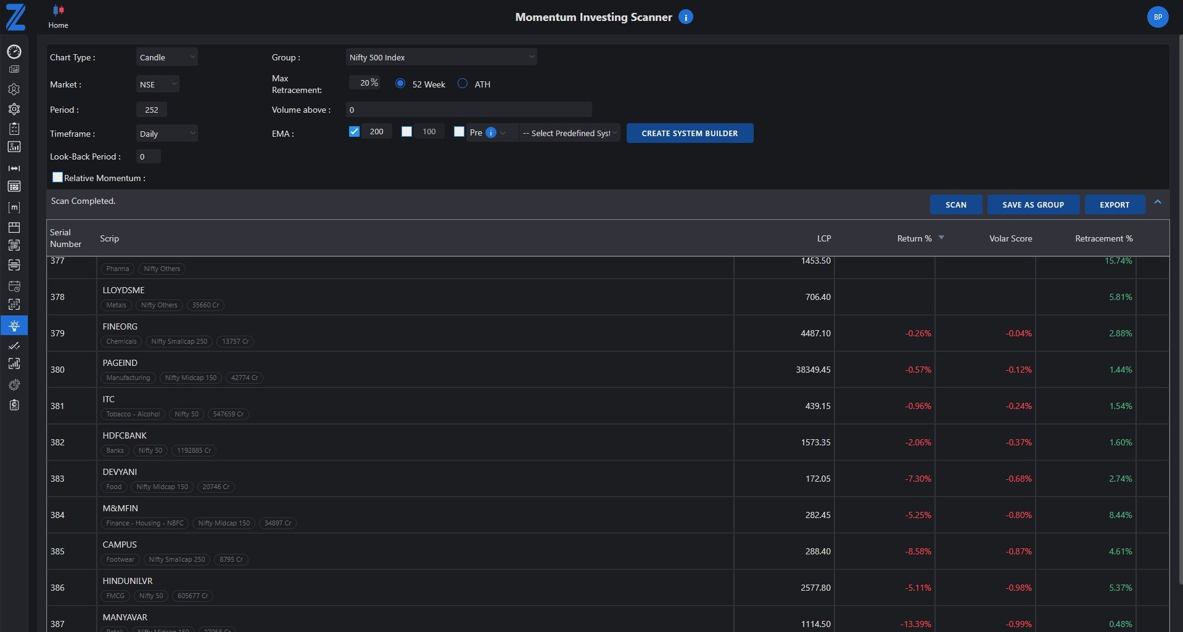
Task: Open BP profile avatar
Action: (1158, 17)
